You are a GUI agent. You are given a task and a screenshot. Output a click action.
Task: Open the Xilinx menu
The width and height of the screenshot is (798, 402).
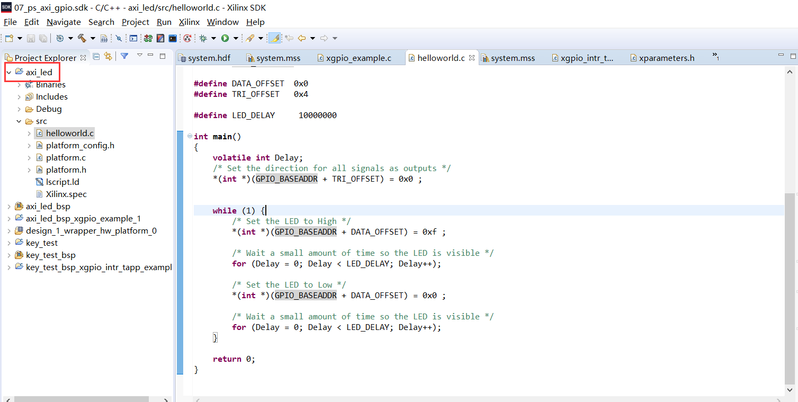189,22
